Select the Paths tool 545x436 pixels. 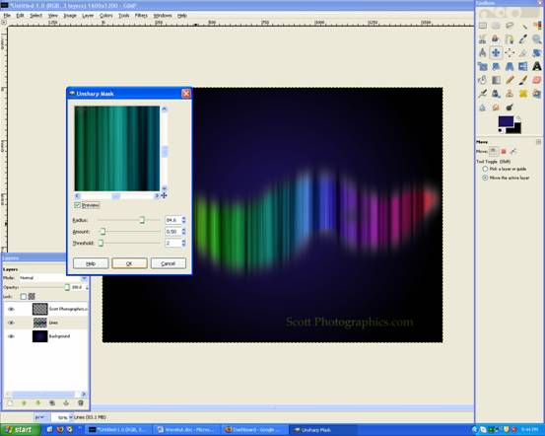(x=510, y=39)
